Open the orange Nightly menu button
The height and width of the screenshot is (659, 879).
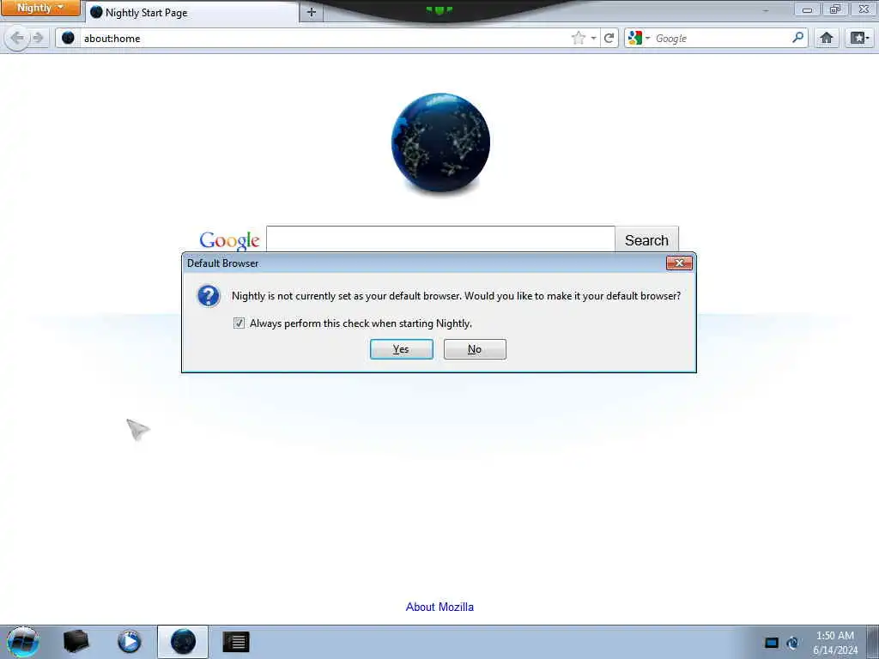[40, 8]
